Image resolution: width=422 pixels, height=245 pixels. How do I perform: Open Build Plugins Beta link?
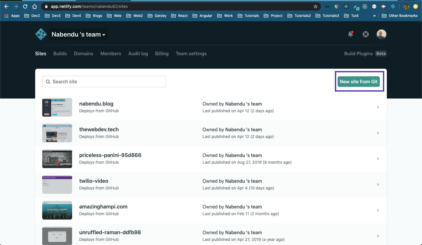pyautogui.click(x=365, y=54)
